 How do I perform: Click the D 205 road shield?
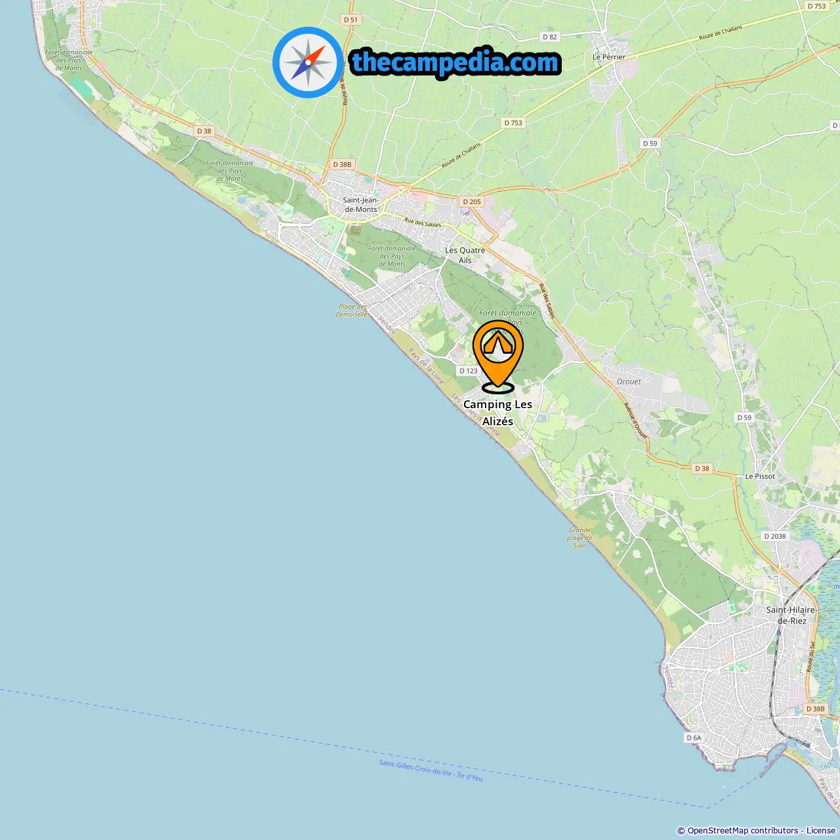pos(471,201)
